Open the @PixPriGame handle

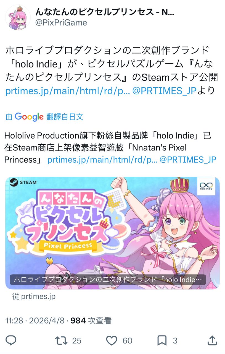tap(61, 23)
